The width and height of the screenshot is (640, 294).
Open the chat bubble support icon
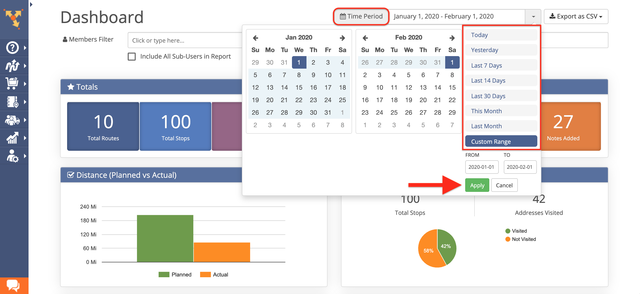click(x=13, y=285)
